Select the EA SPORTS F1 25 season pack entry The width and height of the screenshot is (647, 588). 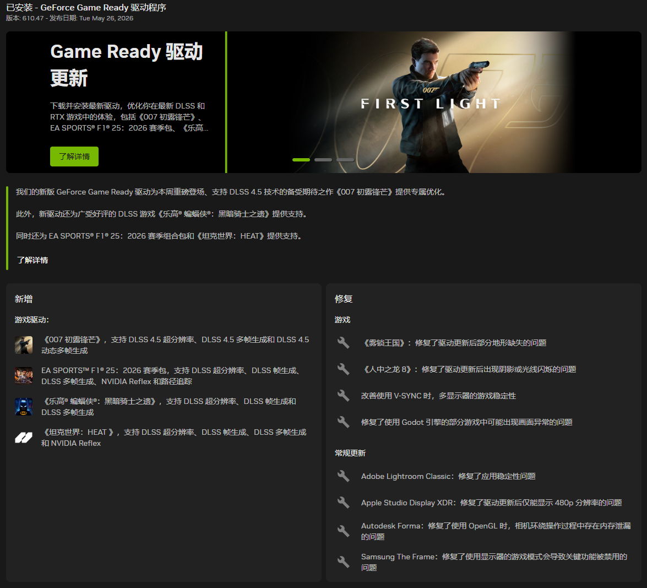click(x=170, y=376)
